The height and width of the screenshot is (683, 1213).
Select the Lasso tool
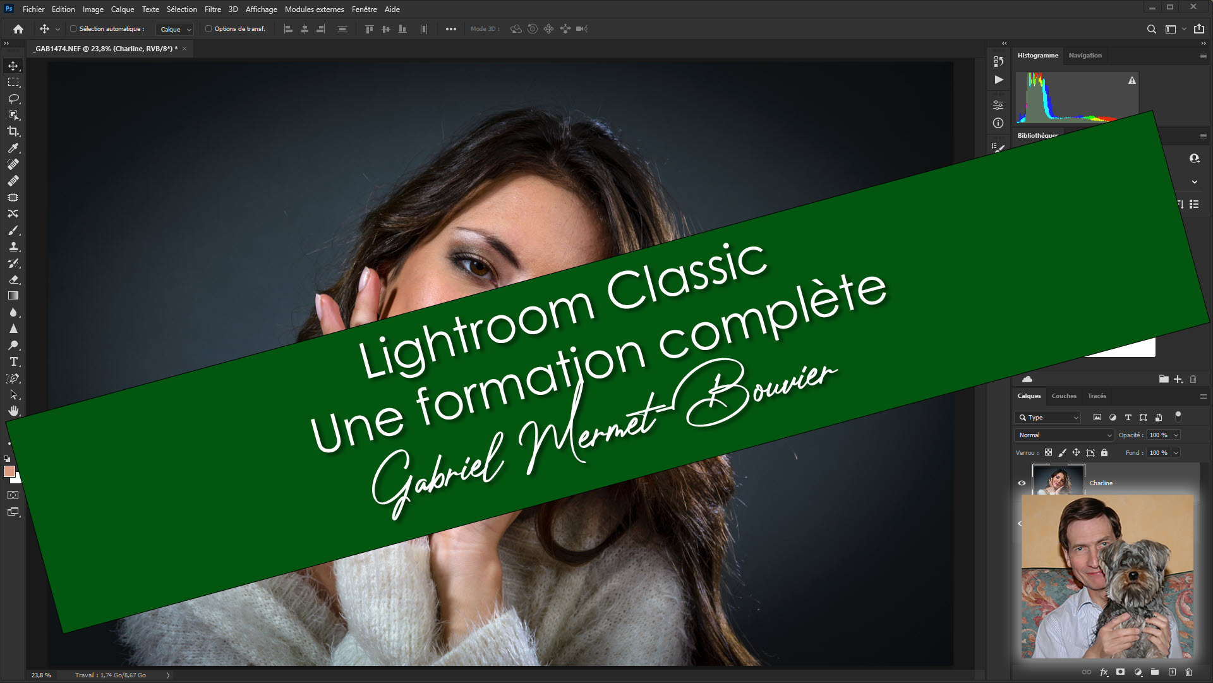click(13, 99)
